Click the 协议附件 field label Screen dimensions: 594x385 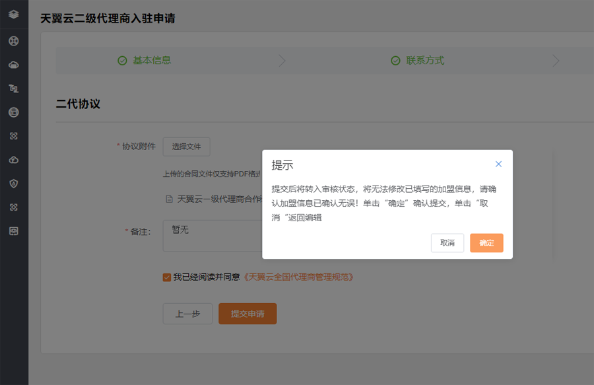[x=139, y=146]
